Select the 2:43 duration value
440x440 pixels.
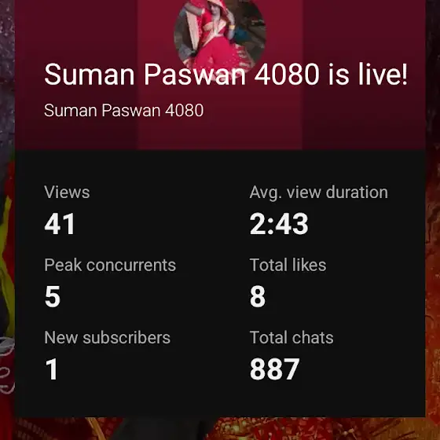(279, 224)
